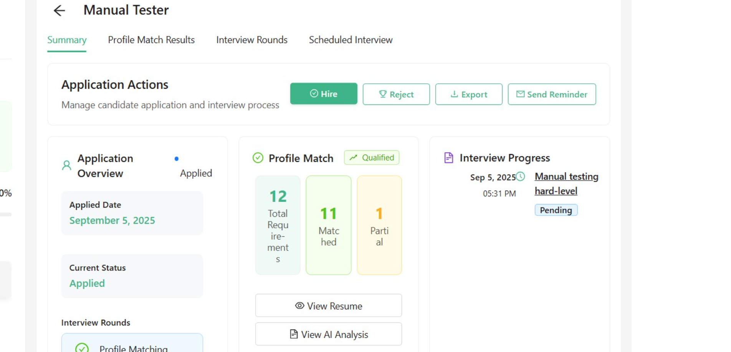This screenshot has height=352, width=731.
Task: Reject the candidate with the Reject button
Action: (396, 94)
